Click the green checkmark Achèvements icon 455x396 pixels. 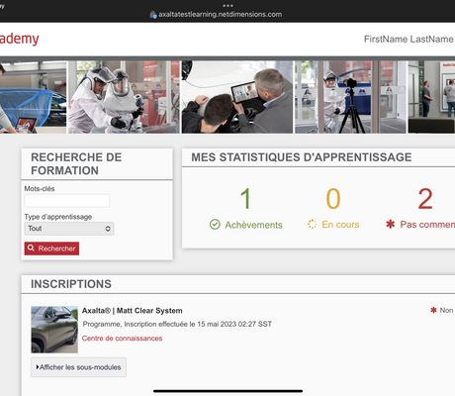[215, 225]
